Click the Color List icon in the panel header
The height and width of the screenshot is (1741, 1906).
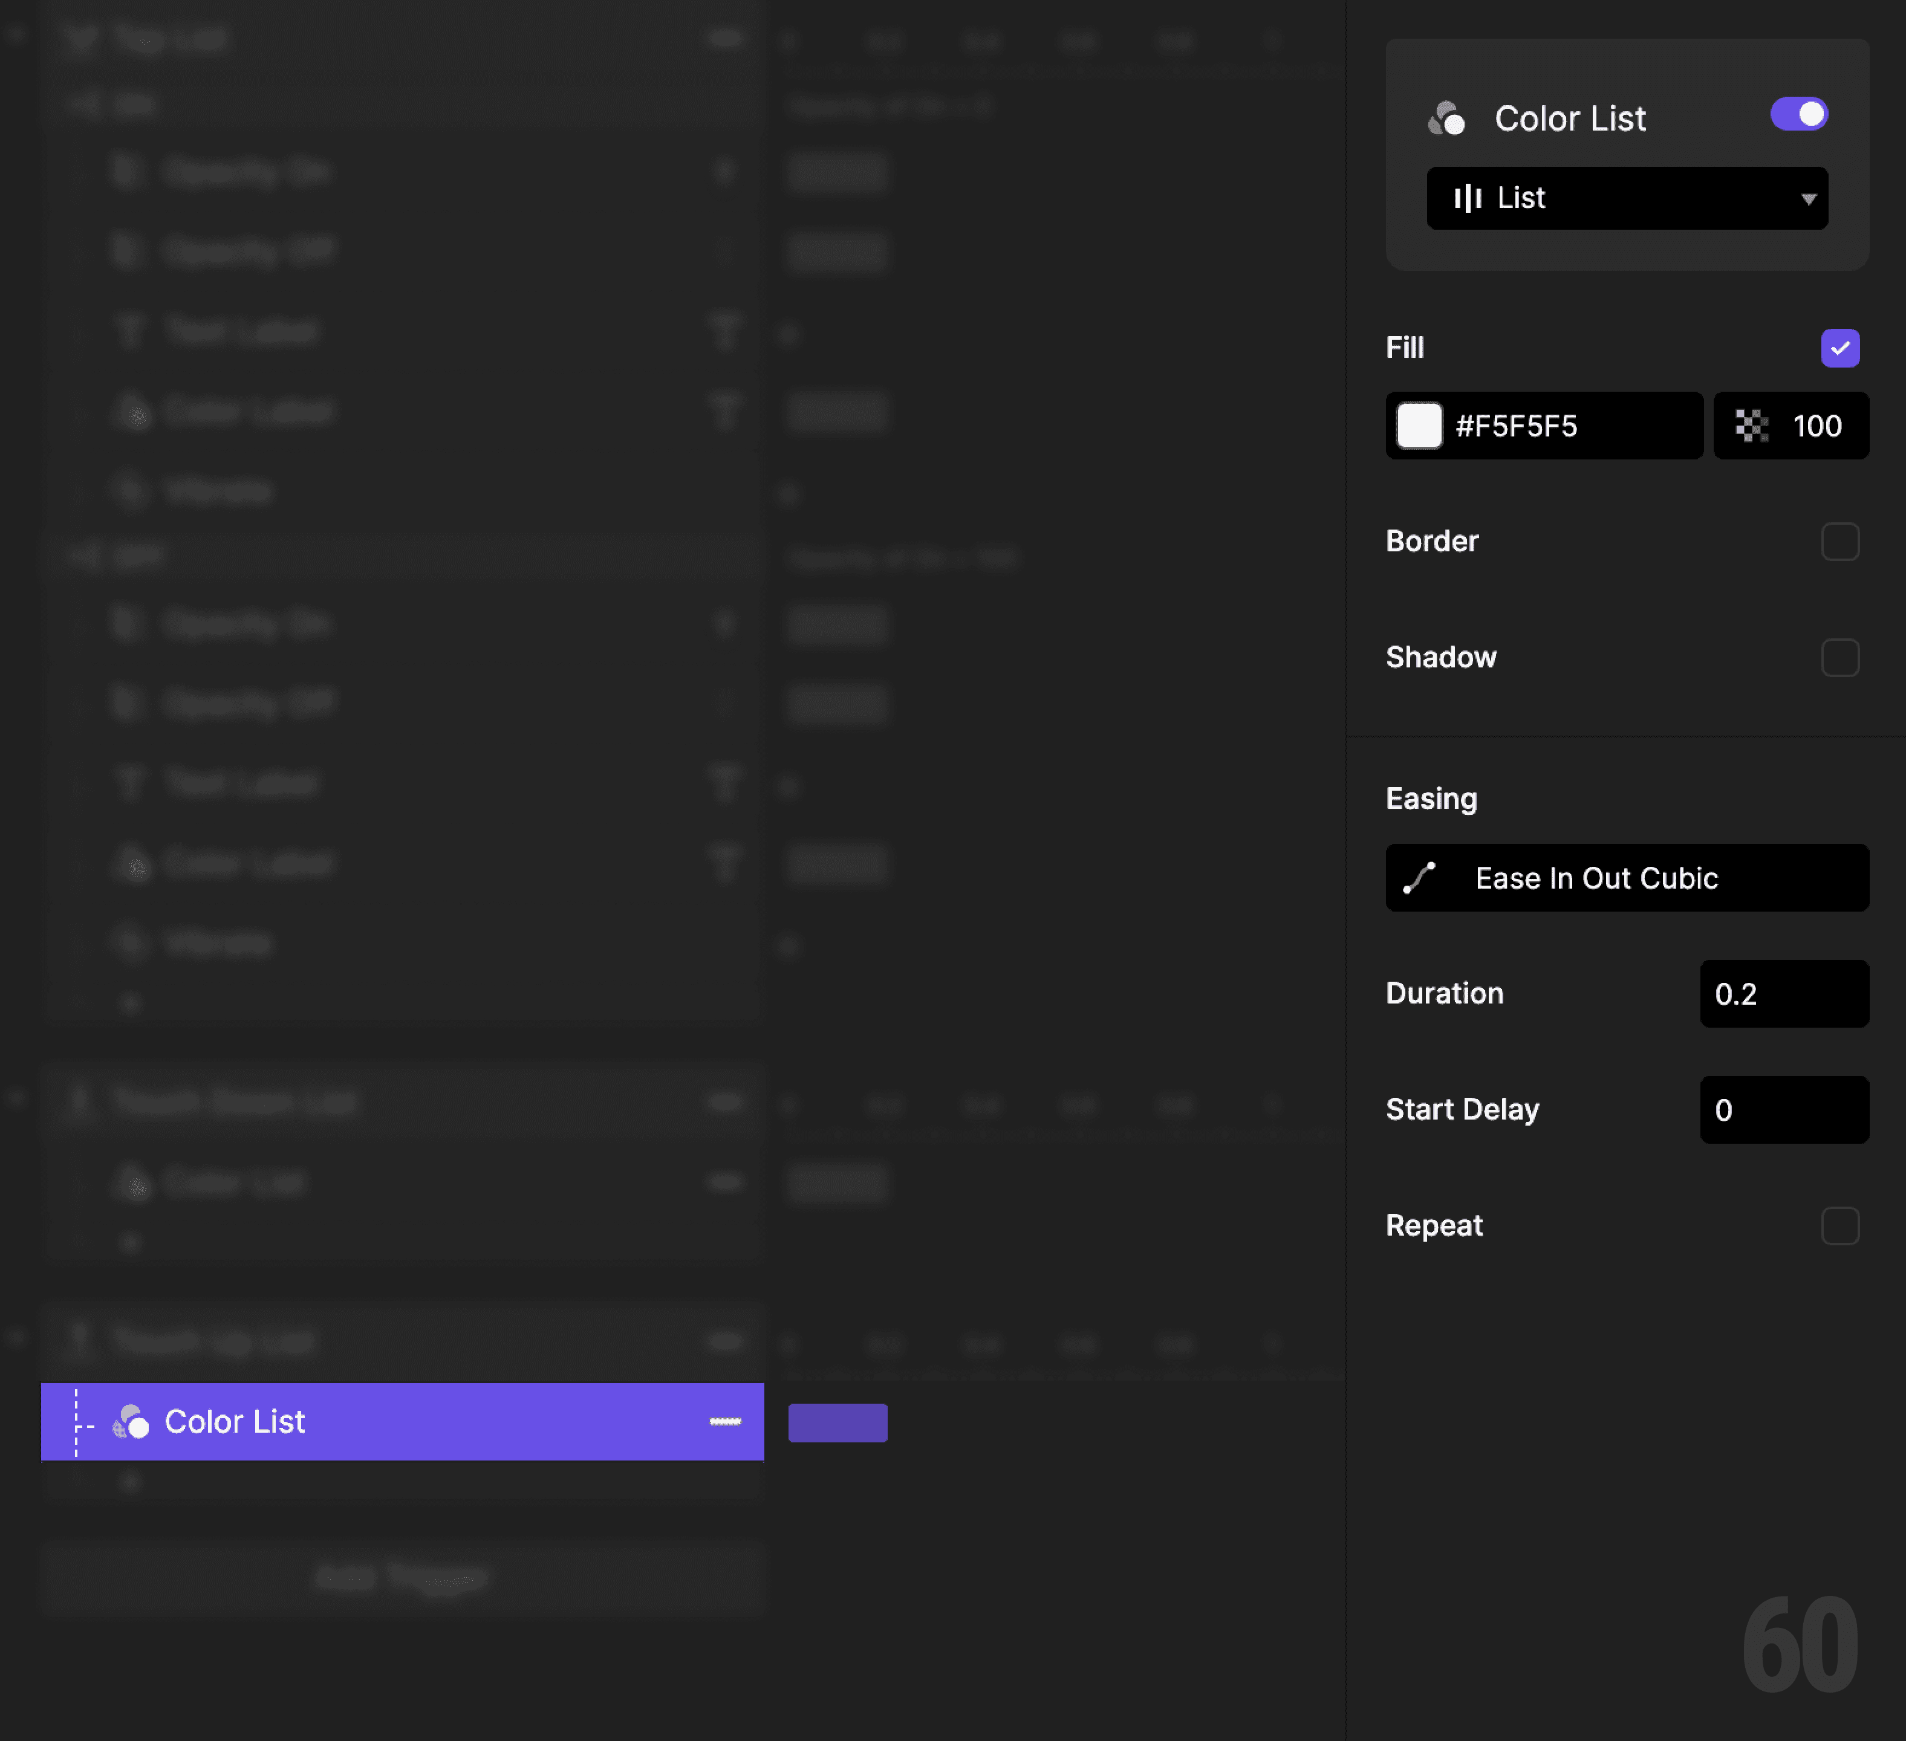click(1446, 119)
